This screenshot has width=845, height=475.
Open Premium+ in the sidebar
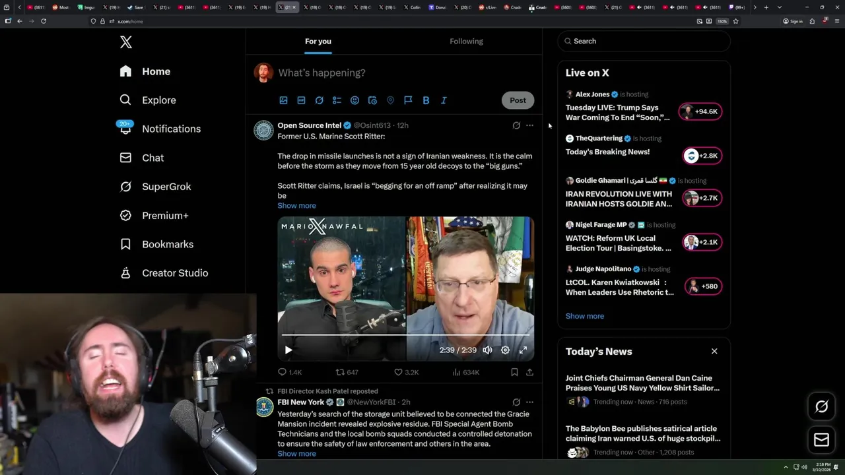[154, 215]
